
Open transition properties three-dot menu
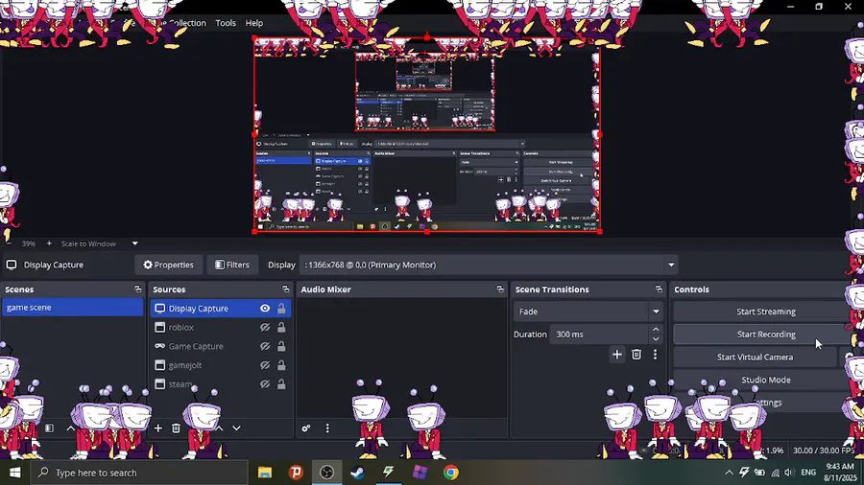tap(655, 355)
